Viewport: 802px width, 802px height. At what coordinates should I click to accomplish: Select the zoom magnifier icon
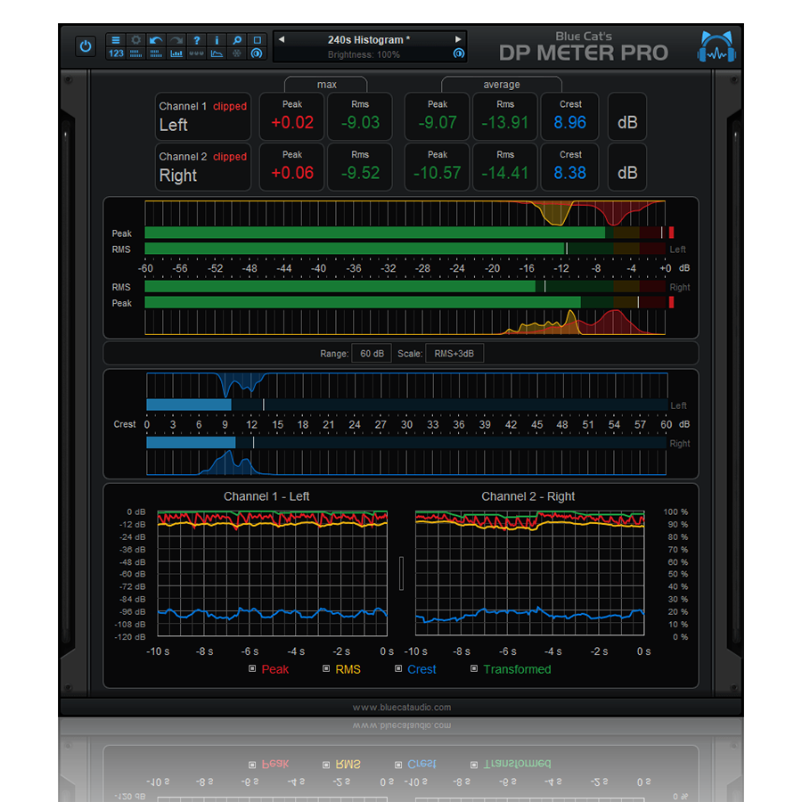[237, 40]
